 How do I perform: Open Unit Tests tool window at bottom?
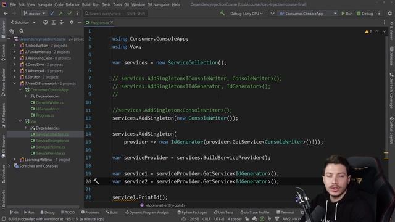[x=223, y=212]
